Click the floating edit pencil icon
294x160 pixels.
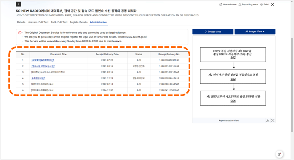(x=279, y=154)
